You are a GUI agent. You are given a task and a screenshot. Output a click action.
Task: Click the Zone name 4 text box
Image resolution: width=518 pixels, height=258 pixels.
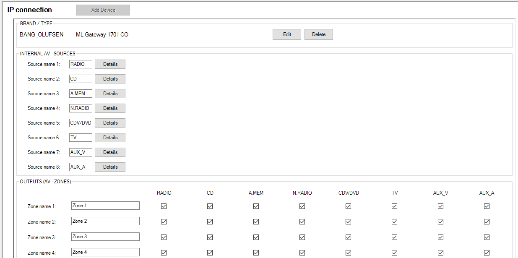(x=105, y=252)
